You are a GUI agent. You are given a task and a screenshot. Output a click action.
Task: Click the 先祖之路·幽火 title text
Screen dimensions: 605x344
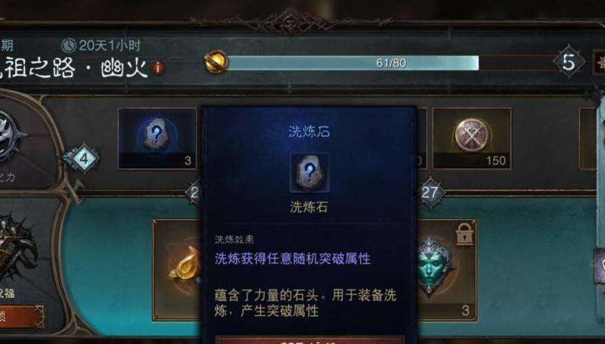(73, 69)
